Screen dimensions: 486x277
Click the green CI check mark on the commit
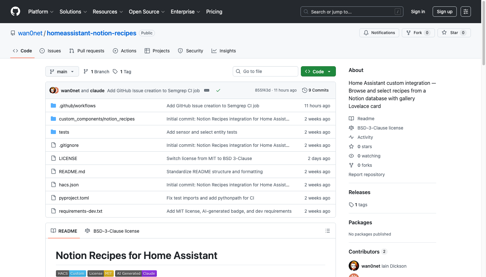(x=218, y=90)
